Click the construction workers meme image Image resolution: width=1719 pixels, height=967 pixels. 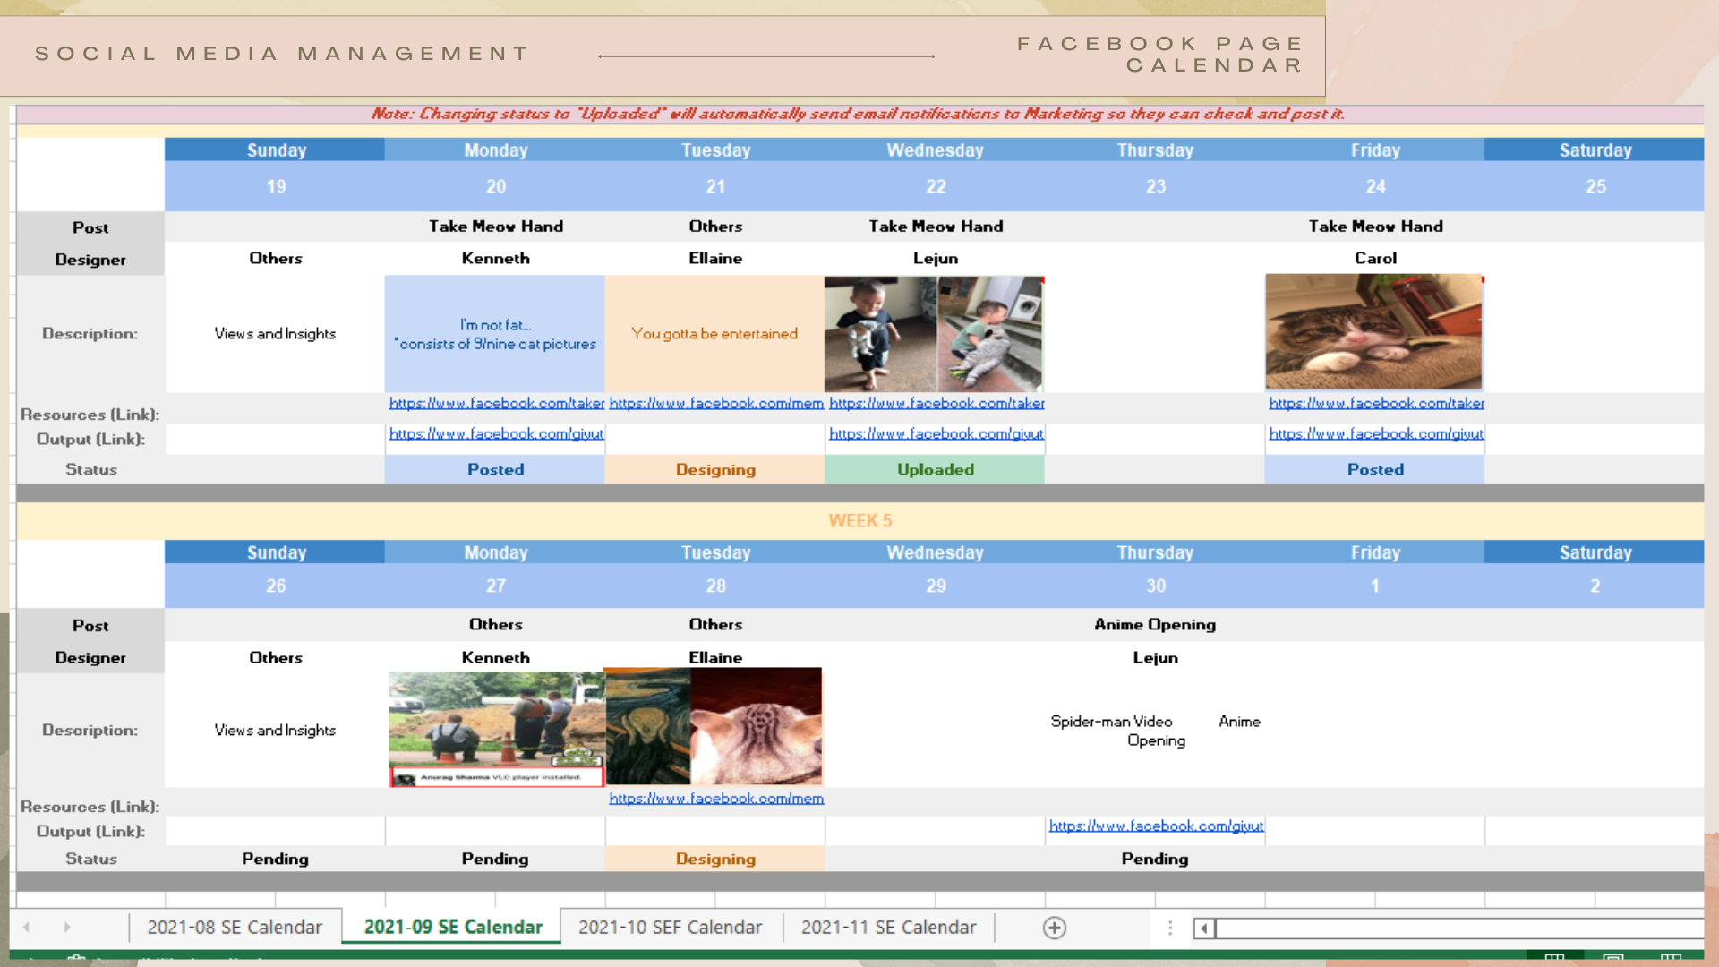[496, 729]
